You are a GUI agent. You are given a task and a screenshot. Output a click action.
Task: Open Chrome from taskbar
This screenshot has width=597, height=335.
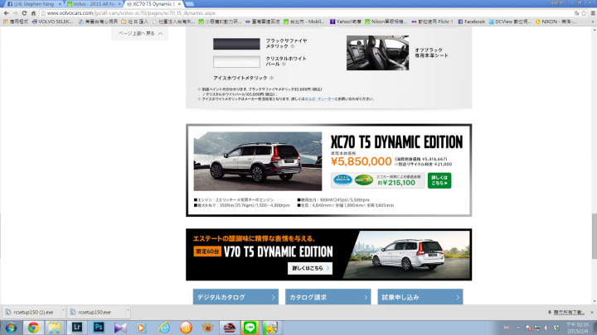33,328
